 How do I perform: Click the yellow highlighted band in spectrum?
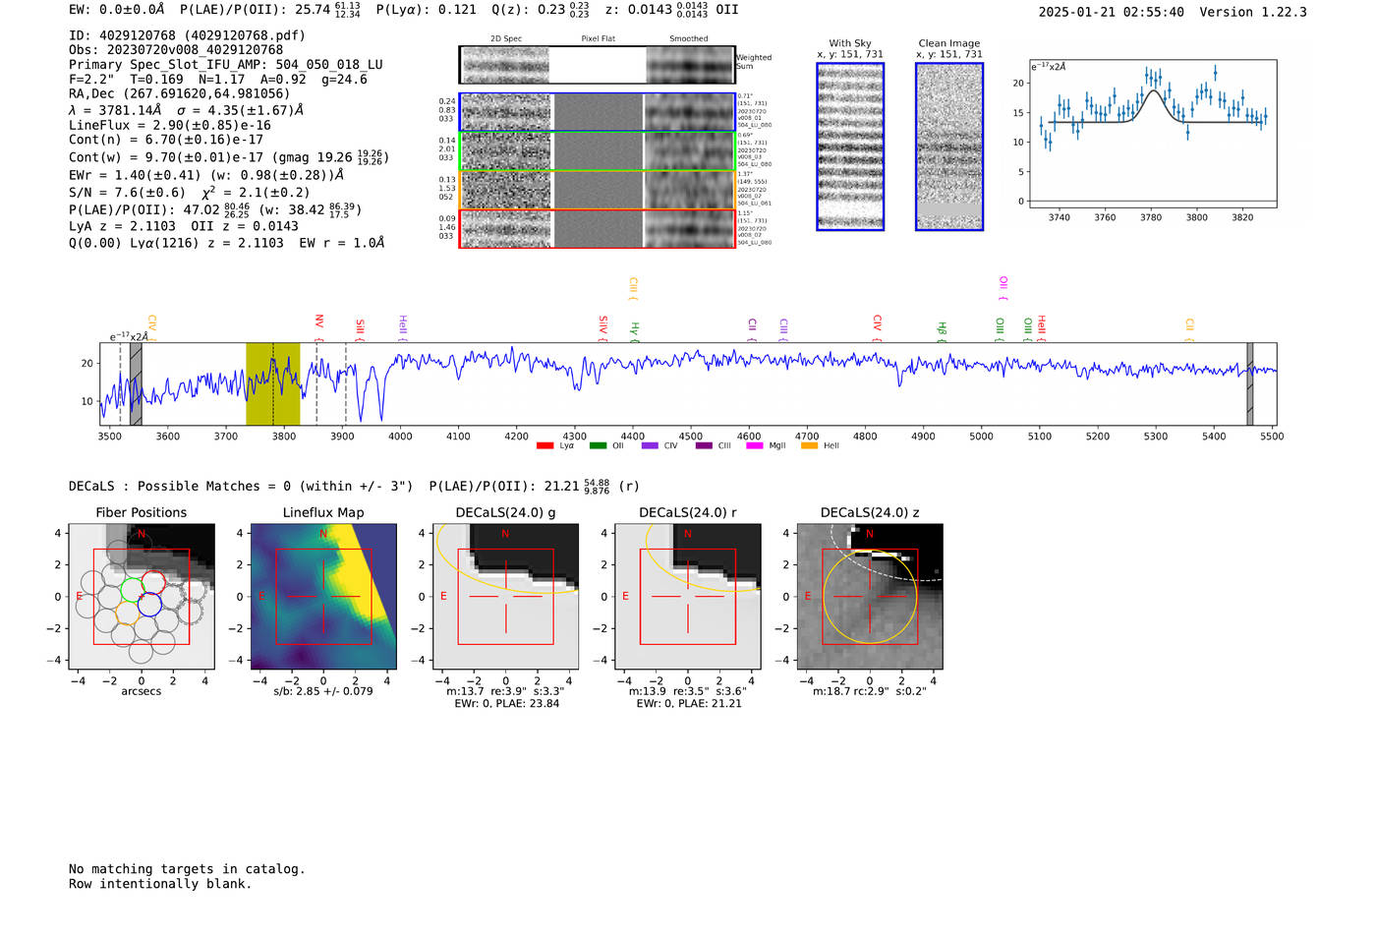click(272, 384)
